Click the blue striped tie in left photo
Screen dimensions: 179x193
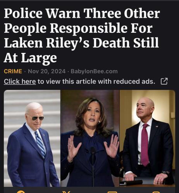[x=40, y=144]
